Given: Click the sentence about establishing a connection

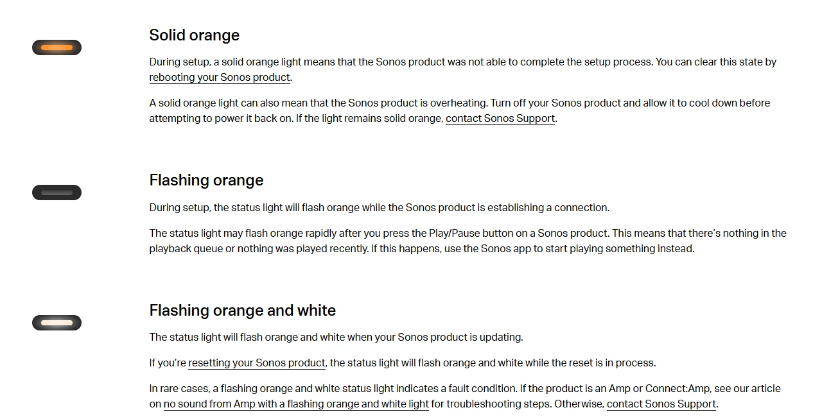Looking at the screenshot, I should [380, 208].
